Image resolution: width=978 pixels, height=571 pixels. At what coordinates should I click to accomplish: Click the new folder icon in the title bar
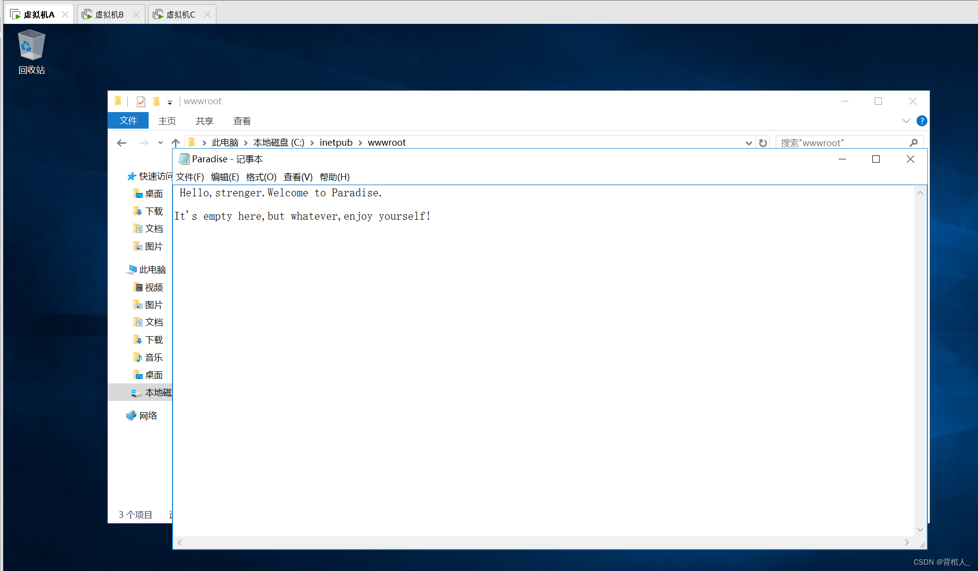point(156,101)
